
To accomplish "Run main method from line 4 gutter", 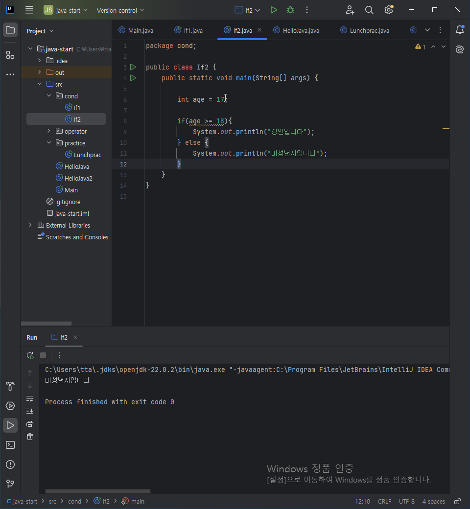I will tap(133, 78).
